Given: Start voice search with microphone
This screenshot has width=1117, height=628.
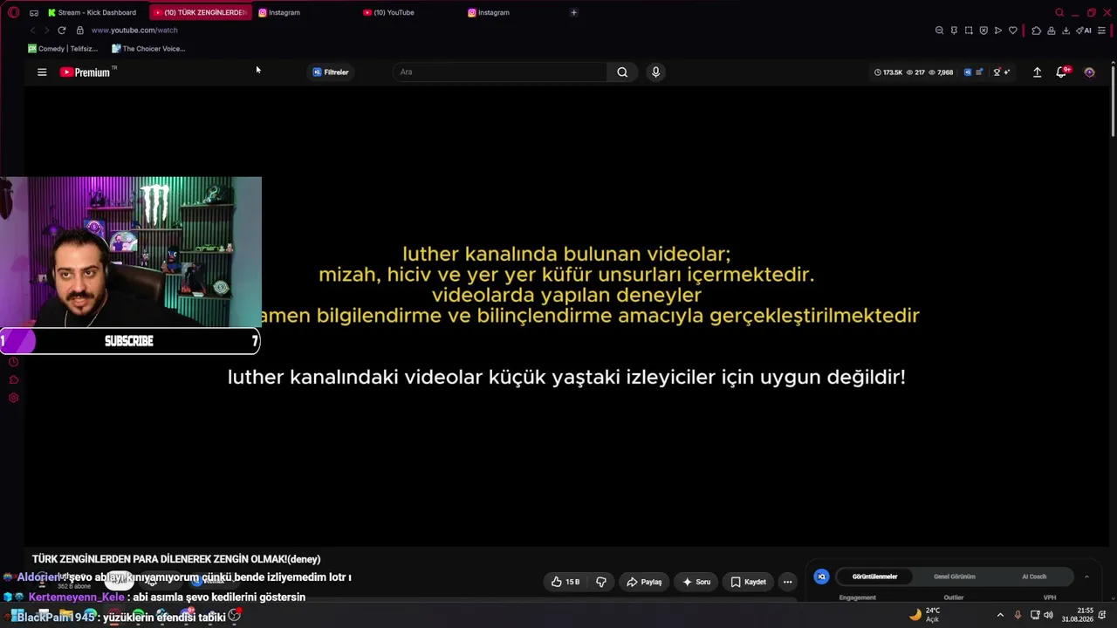Looking at the screenshot, I should coord(656,72).
